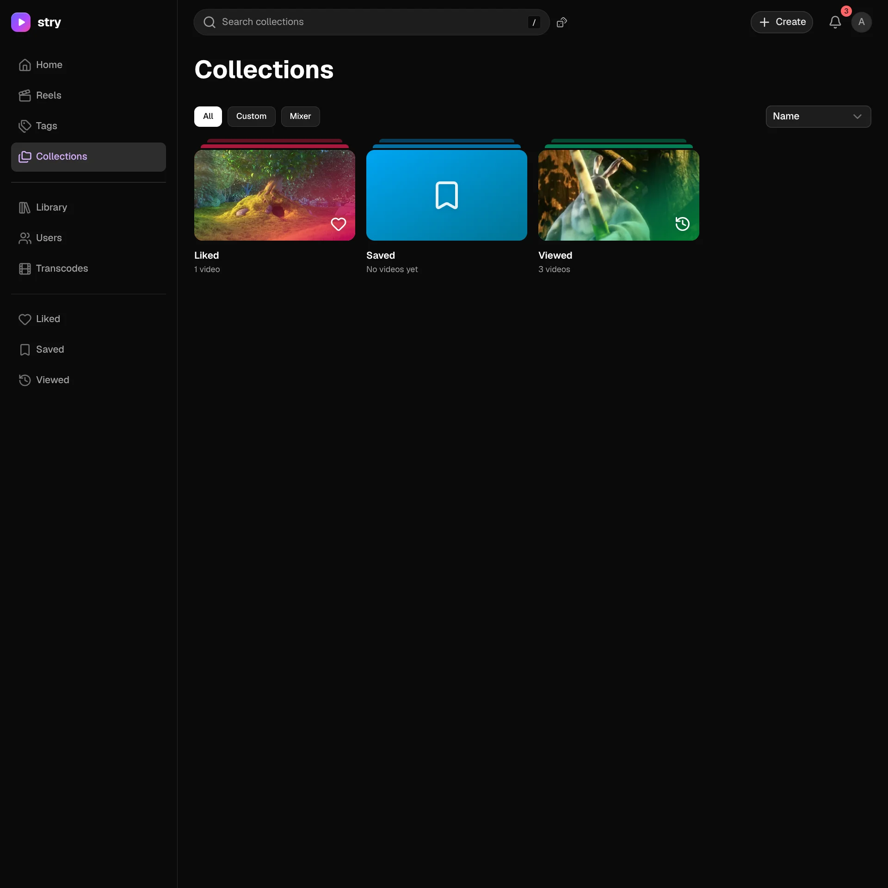The image size is (888, 888).
Task: Open Viewed history in sidebar
Action: 88,380
